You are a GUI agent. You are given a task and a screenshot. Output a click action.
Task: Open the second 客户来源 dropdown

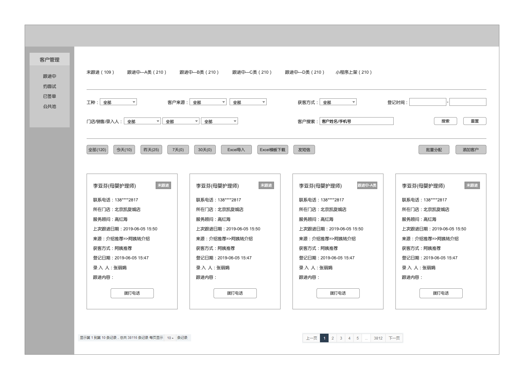click(248, 102)
